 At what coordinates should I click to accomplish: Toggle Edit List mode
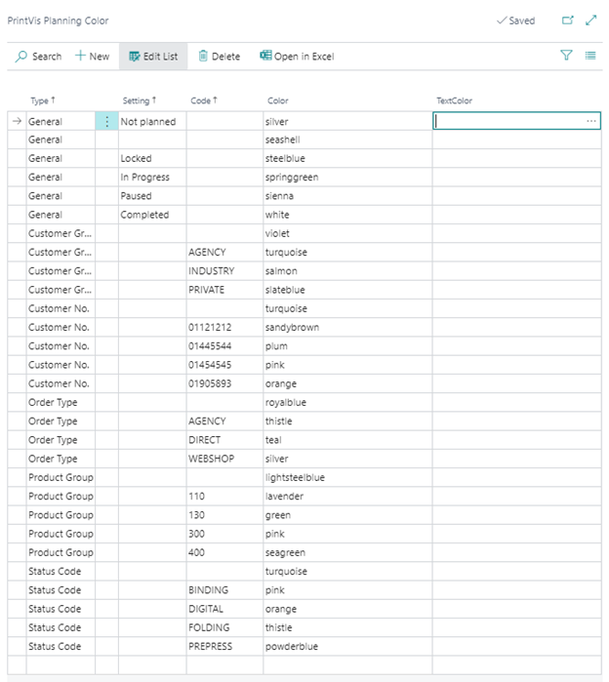[x=153, y=57]
